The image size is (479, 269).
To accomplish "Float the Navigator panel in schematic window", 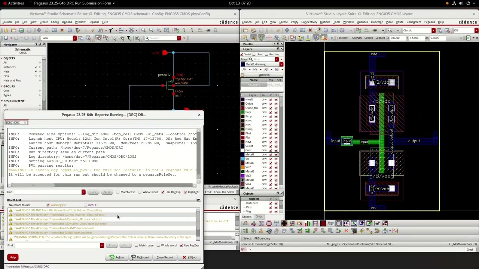I will click(x=40, y=44).
